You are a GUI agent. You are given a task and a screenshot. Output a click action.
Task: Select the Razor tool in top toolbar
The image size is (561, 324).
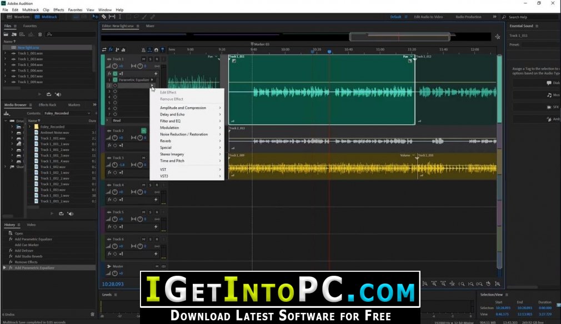click(x=104, y=17)
